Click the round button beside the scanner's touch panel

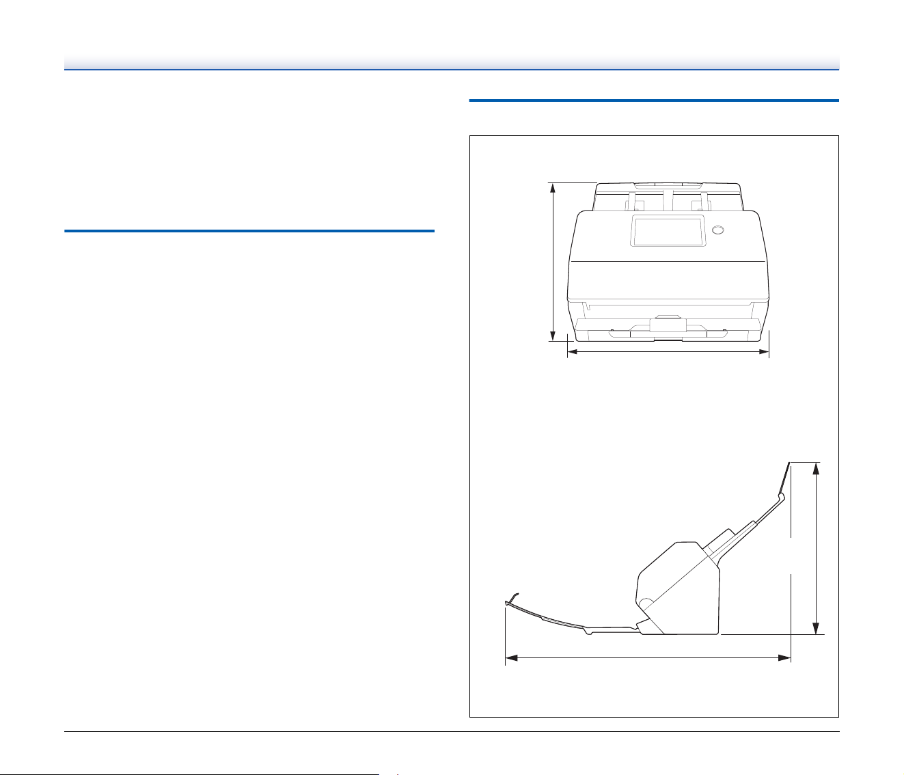[717, 230]
